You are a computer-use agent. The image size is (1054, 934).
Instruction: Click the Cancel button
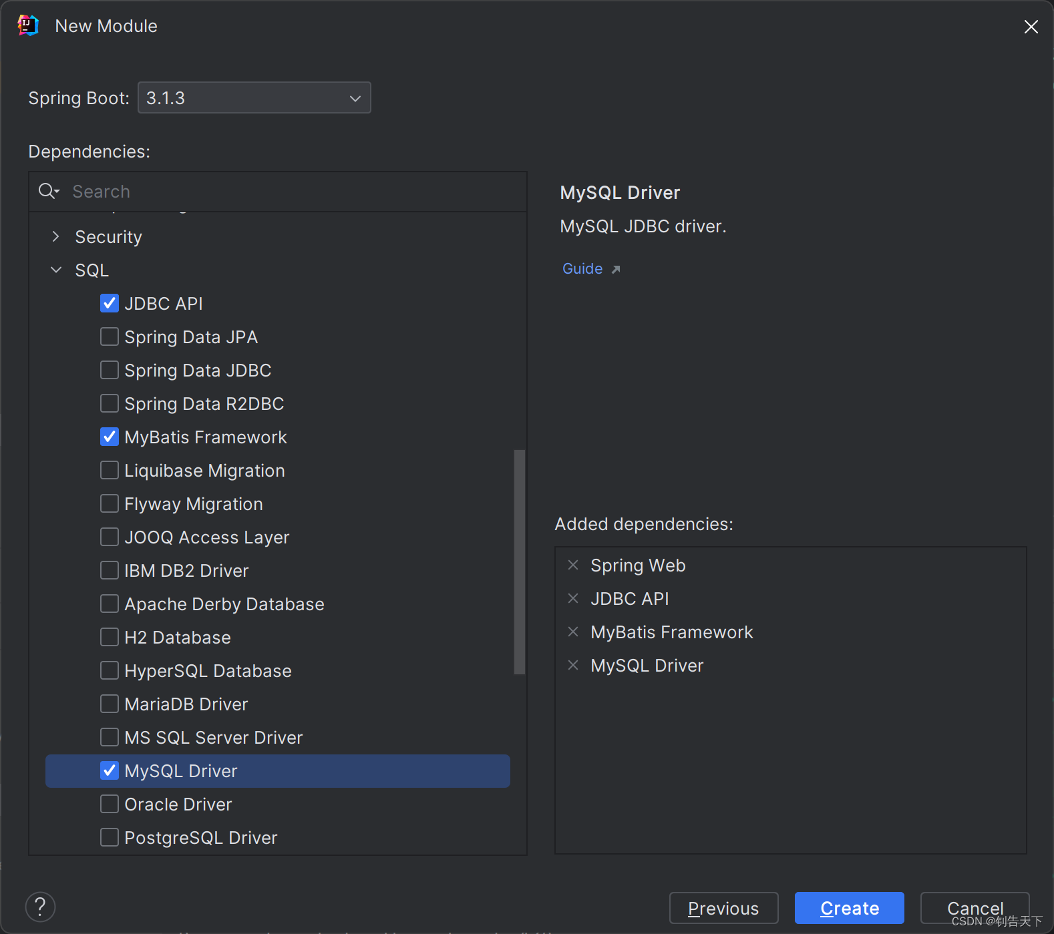(x=975, y=908)
